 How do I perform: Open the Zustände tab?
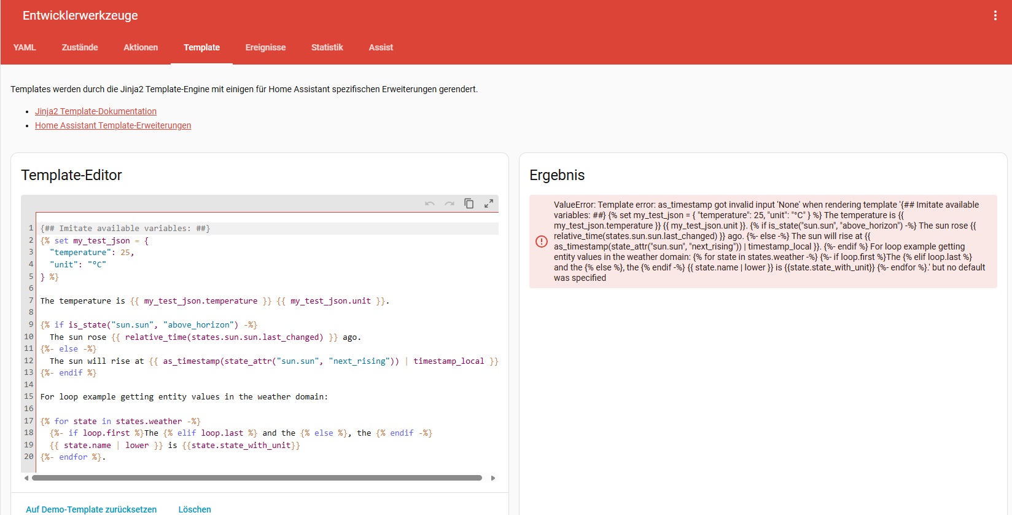tap(80, 47)
